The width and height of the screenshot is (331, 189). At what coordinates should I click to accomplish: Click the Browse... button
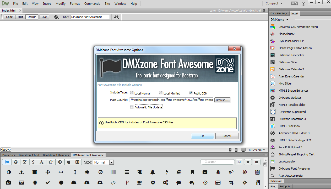coord(222,100)
